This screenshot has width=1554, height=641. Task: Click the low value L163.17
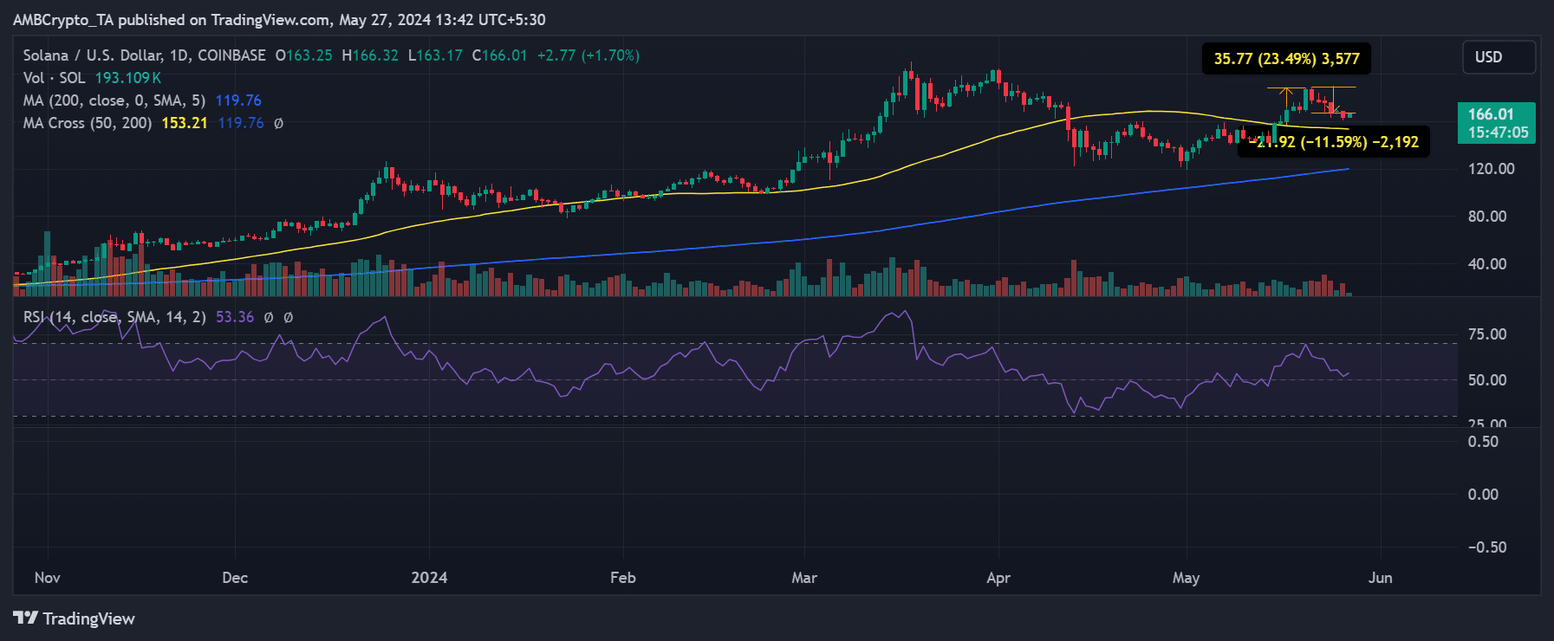click(435, 55)
